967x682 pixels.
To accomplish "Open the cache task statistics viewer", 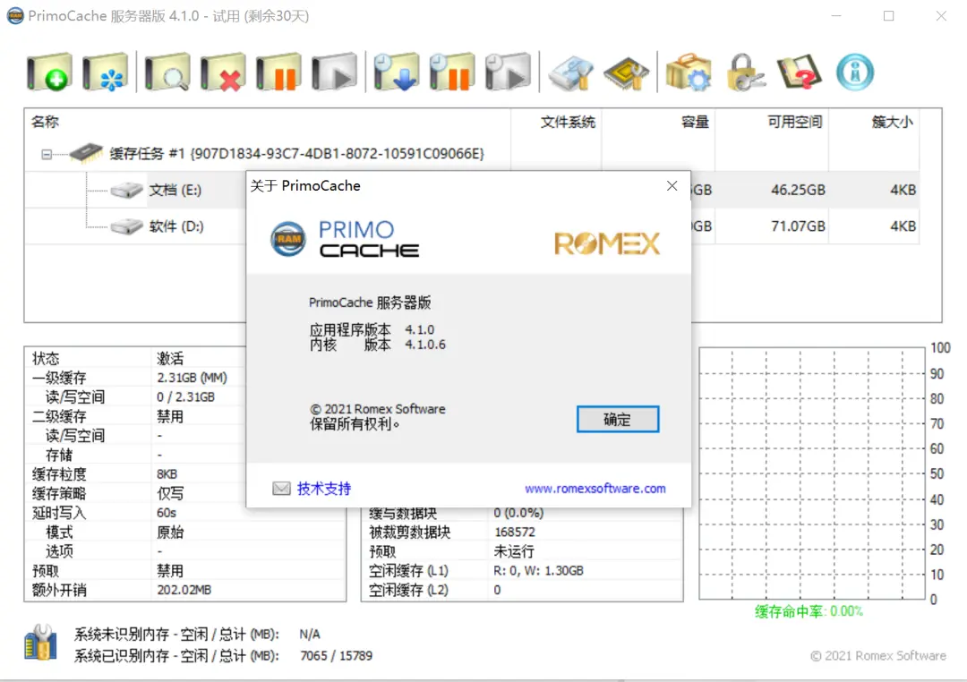I will [166, 72].
